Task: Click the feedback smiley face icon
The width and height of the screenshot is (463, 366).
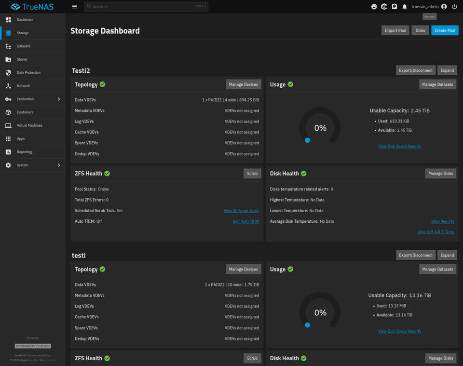Action: pyautogui.click(x=374, y=7)
